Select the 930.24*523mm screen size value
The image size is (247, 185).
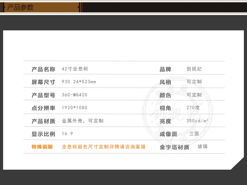click(x=79, y=82)
